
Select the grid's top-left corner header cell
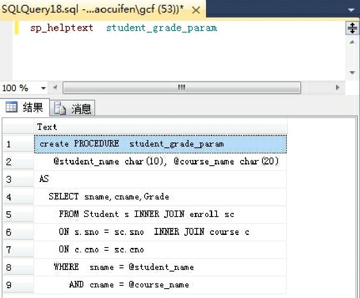(x=18, y=127)
